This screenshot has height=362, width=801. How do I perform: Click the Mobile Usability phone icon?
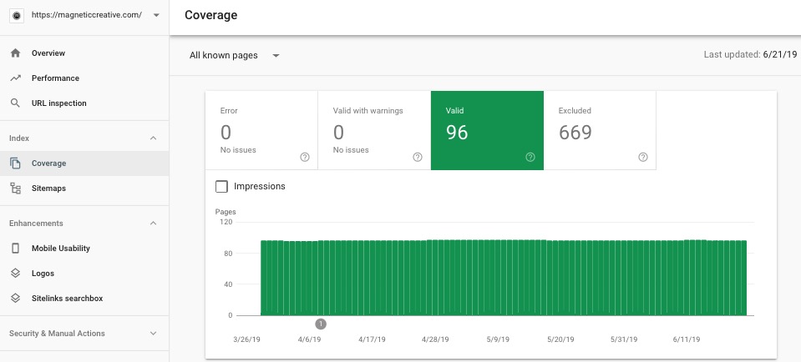(x=15, y=249)
